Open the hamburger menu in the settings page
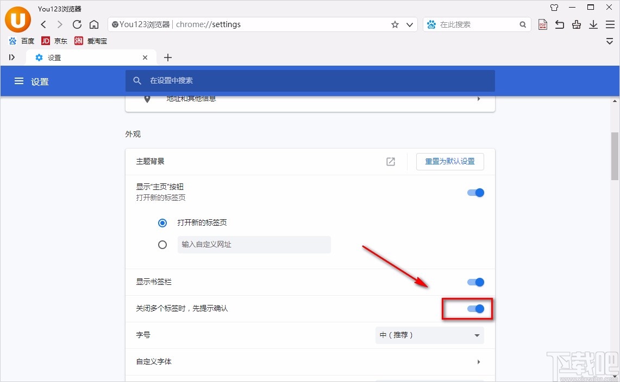Screen dimensions: 620x382 point(19,81)
